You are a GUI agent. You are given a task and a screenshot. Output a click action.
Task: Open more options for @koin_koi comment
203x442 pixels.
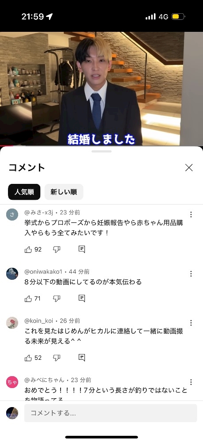click(191, 323)
